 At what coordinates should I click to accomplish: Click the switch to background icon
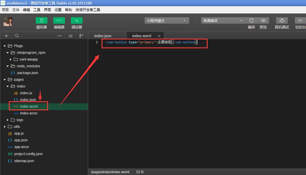[300, 20]
